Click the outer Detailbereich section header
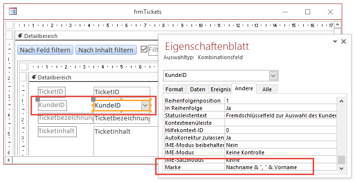The width and height of the screenshot is (355, 182). pos(87,36)
